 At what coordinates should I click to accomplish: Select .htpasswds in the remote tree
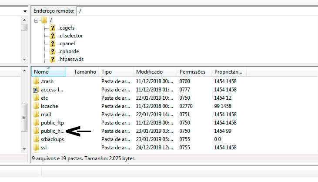click(70, 59)
